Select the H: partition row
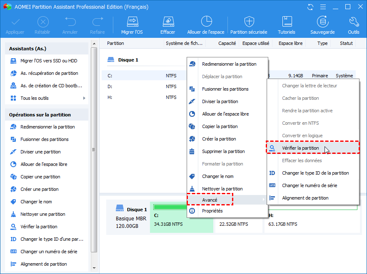367x274 pixels. [144, 97]
